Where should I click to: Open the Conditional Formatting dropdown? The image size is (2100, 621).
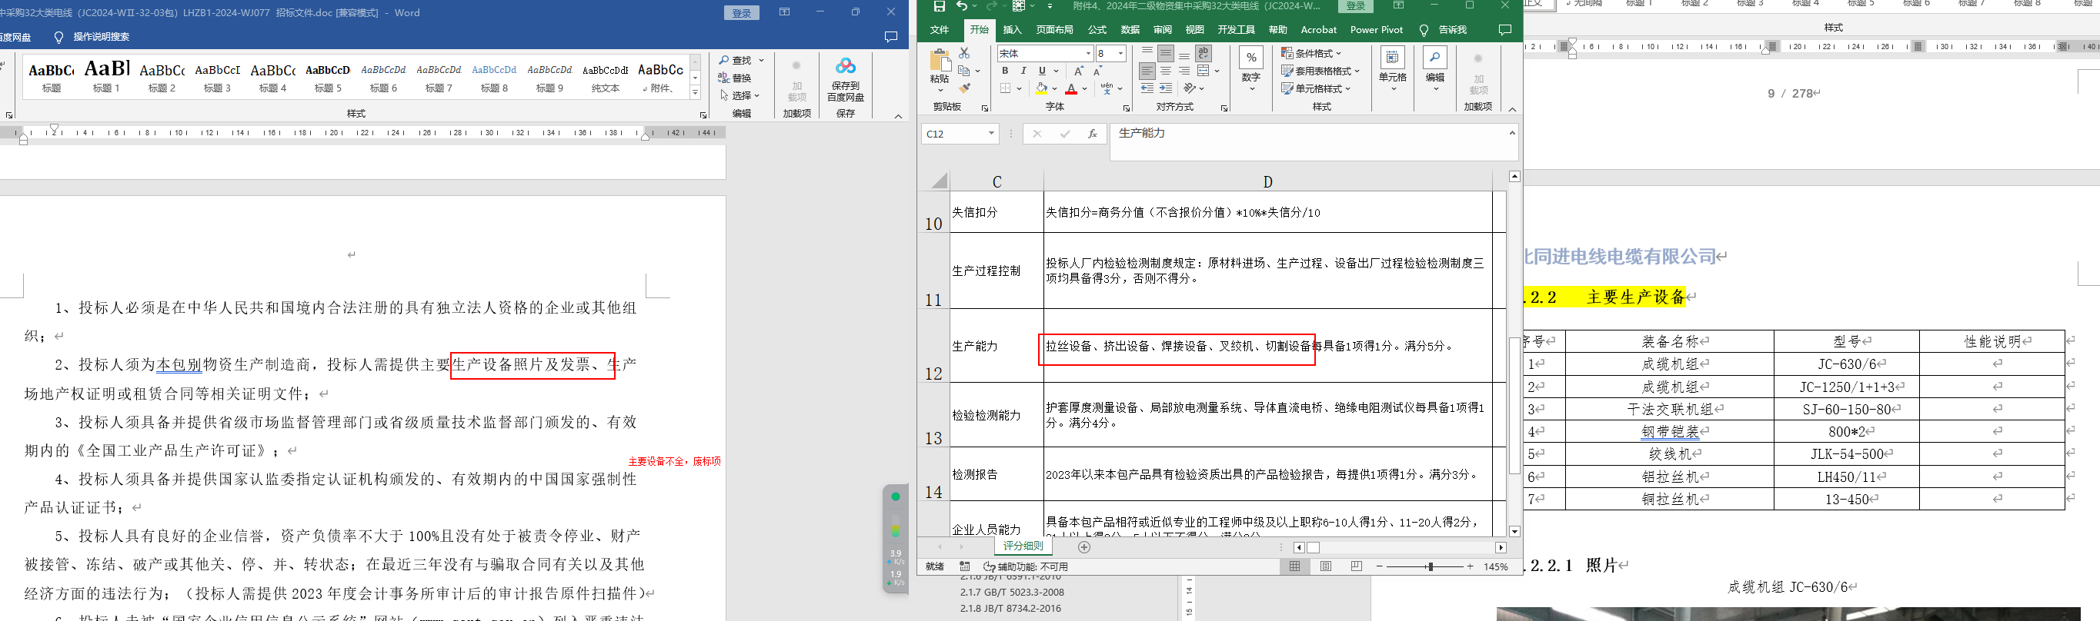pos(1311,54)
